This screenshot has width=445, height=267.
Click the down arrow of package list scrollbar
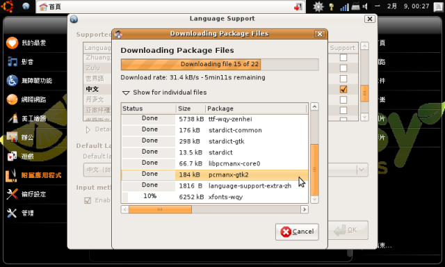click(x=314, y=200)
